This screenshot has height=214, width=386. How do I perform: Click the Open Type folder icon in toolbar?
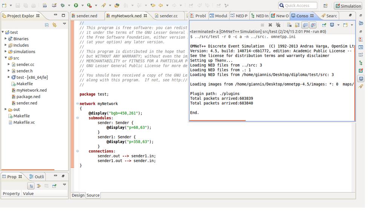pos(117,5)
